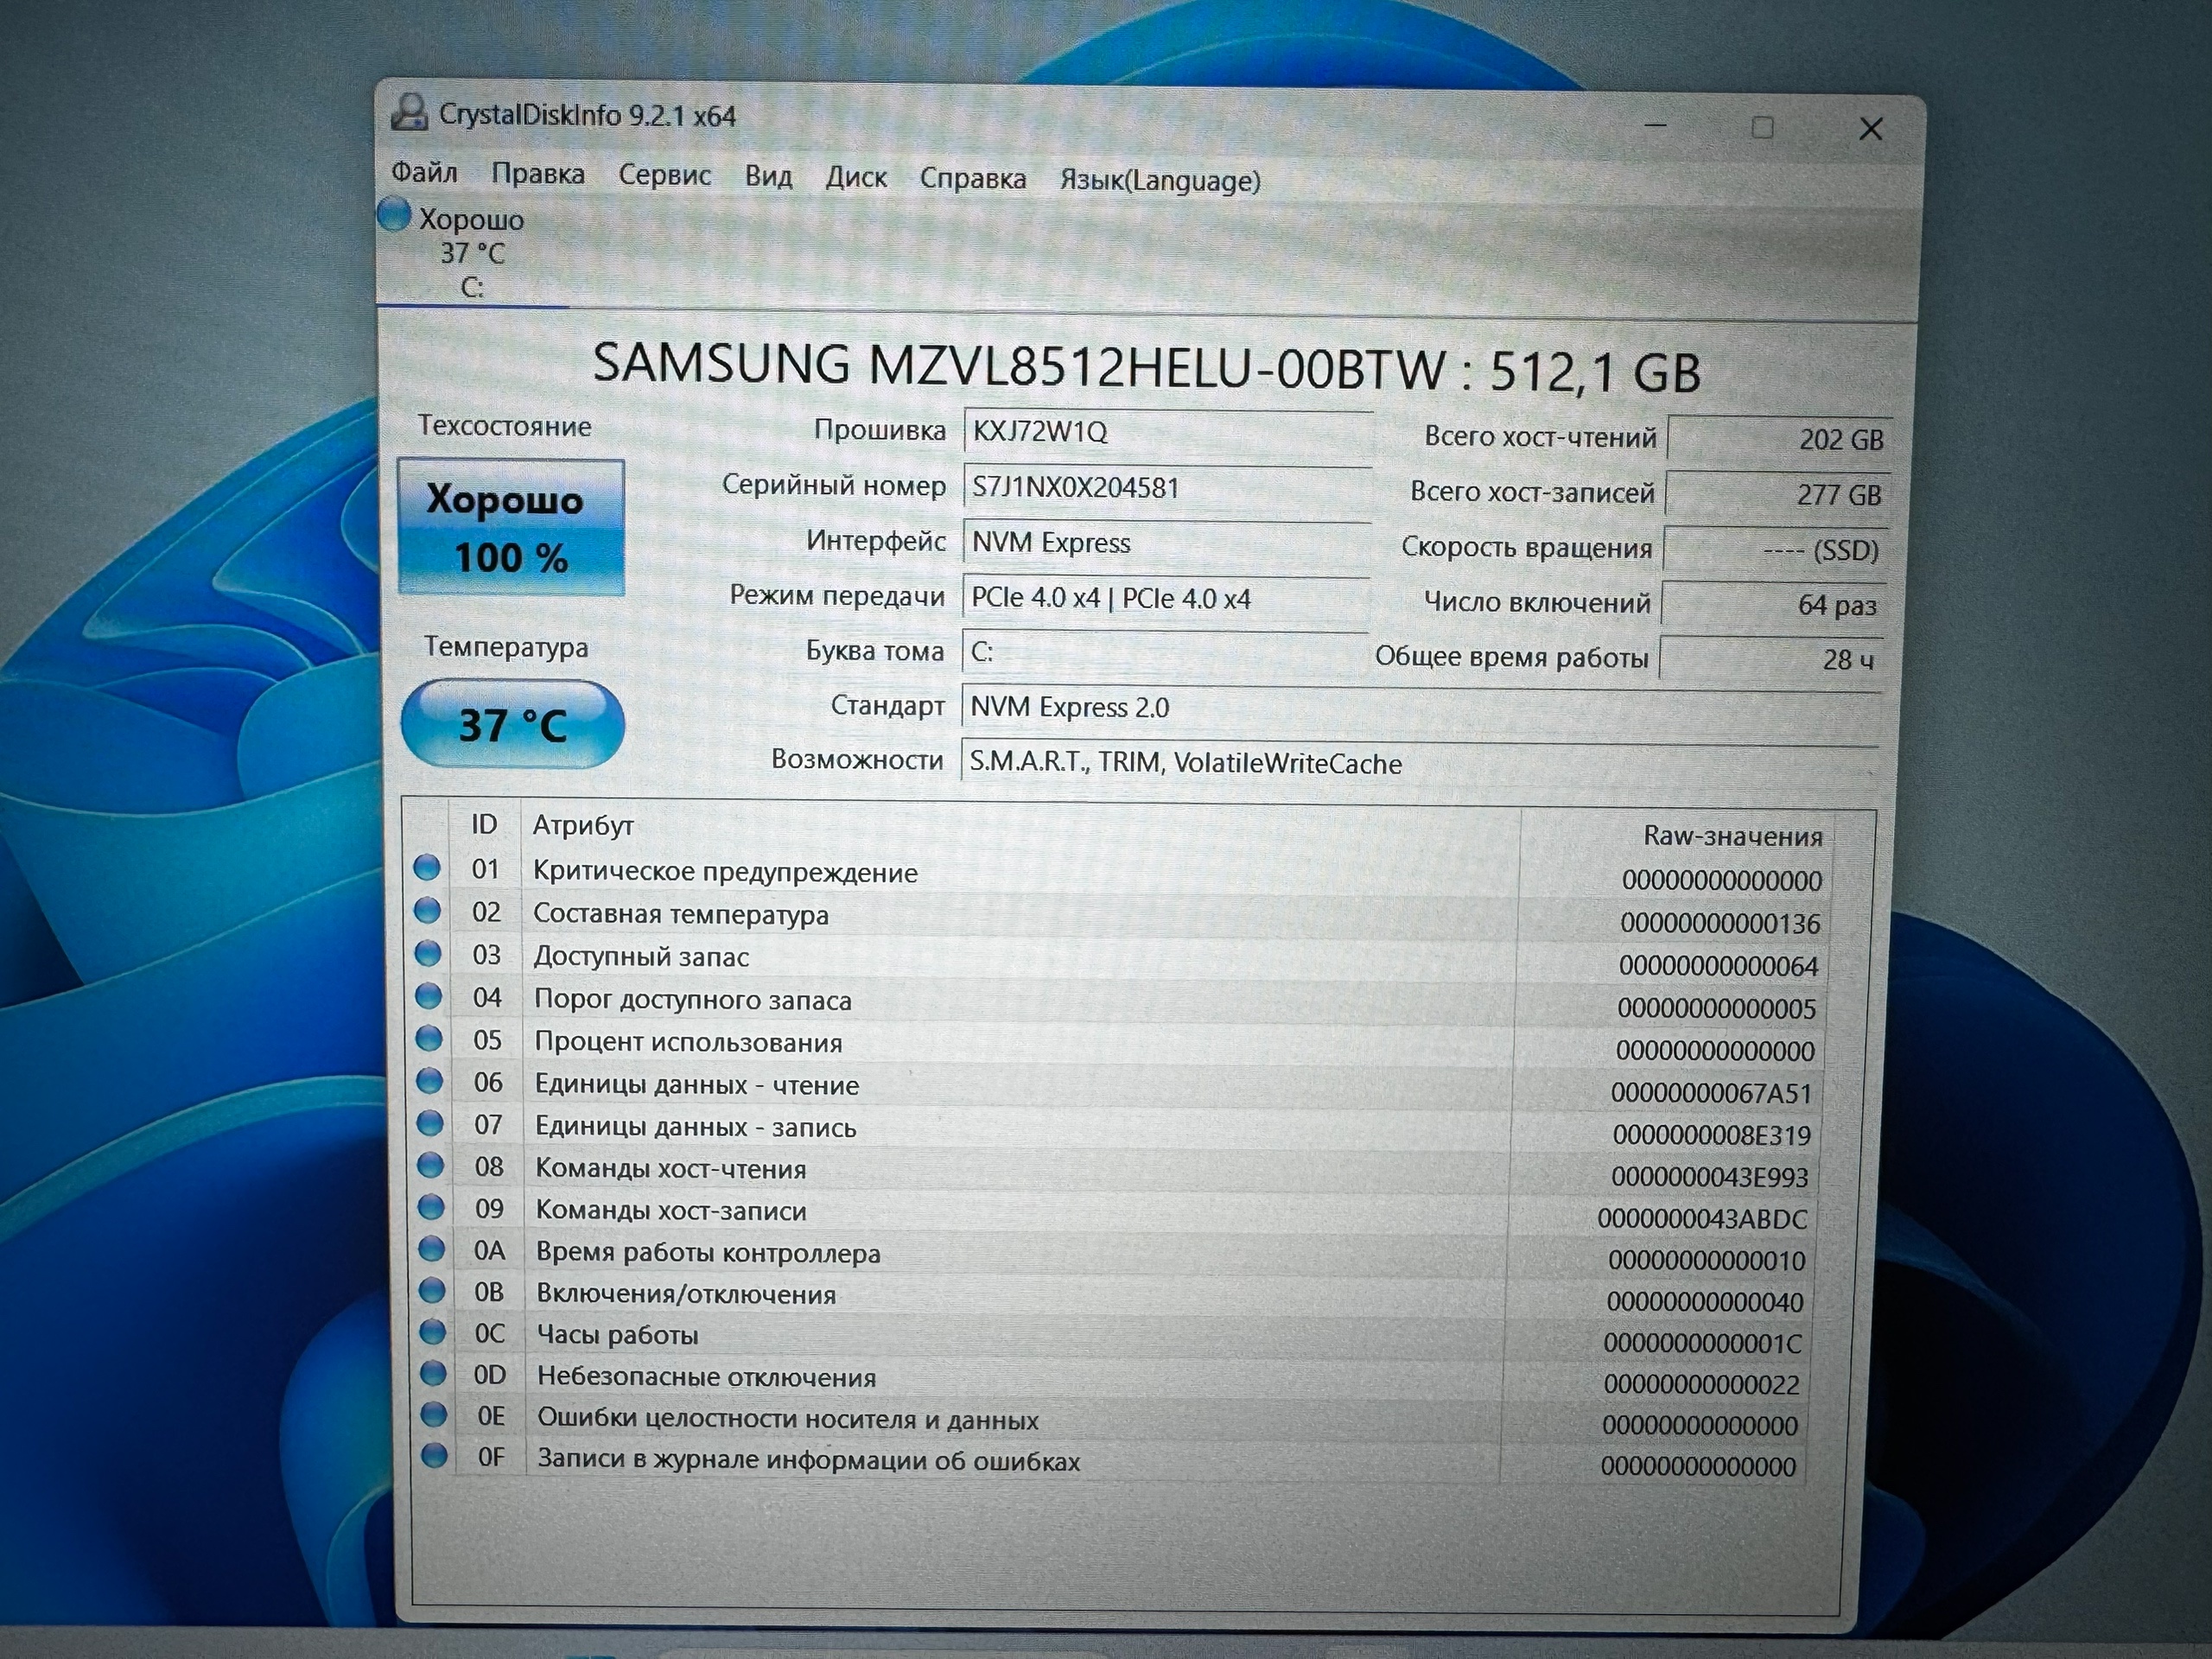The height and width of the screenshot is (1659, 2212).
Task: Click the serial number field S7J1NX0X204581
Action: [x=1167, y=487]
